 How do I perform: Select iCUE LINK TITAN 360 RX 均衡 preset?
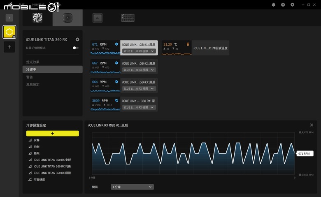[x=52, y=166]
